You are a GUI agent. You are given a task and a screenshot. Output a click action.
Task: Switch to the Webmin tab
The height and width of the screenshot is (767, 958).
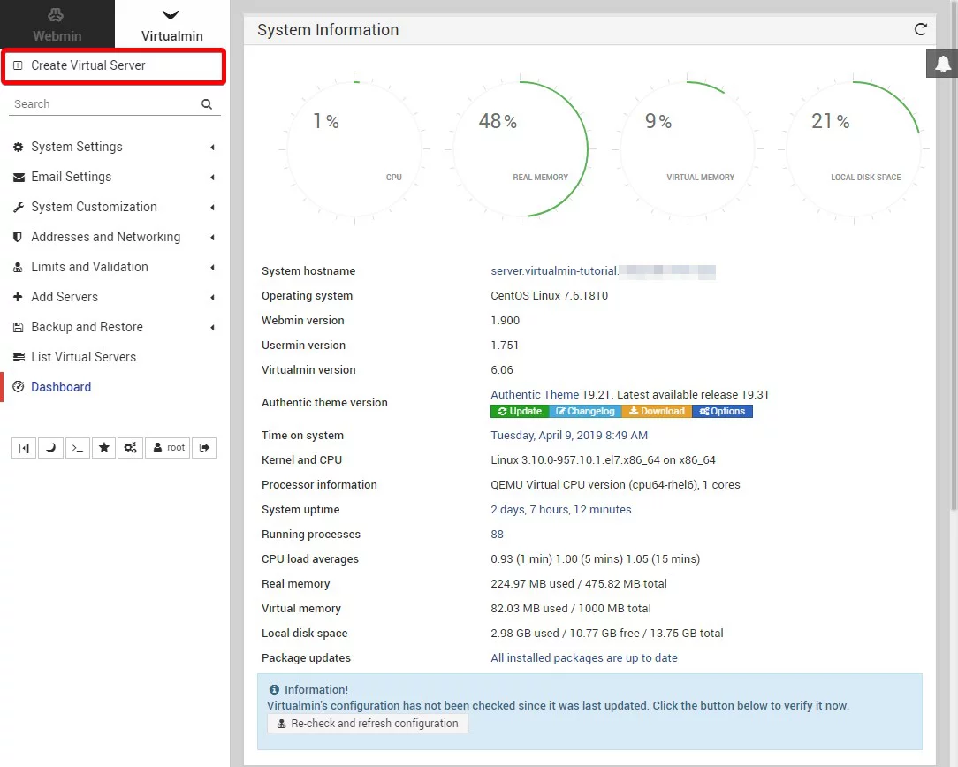57,25
